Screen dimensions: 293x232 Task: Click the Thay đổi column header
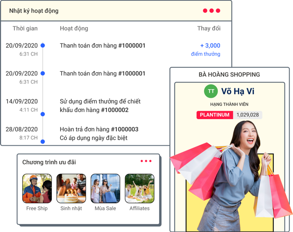point(209,29)
